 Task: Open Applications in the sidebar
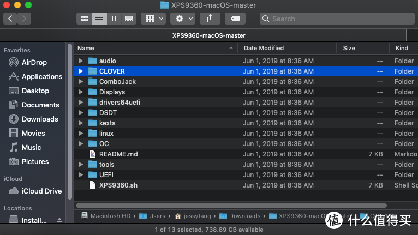point(35,76)
